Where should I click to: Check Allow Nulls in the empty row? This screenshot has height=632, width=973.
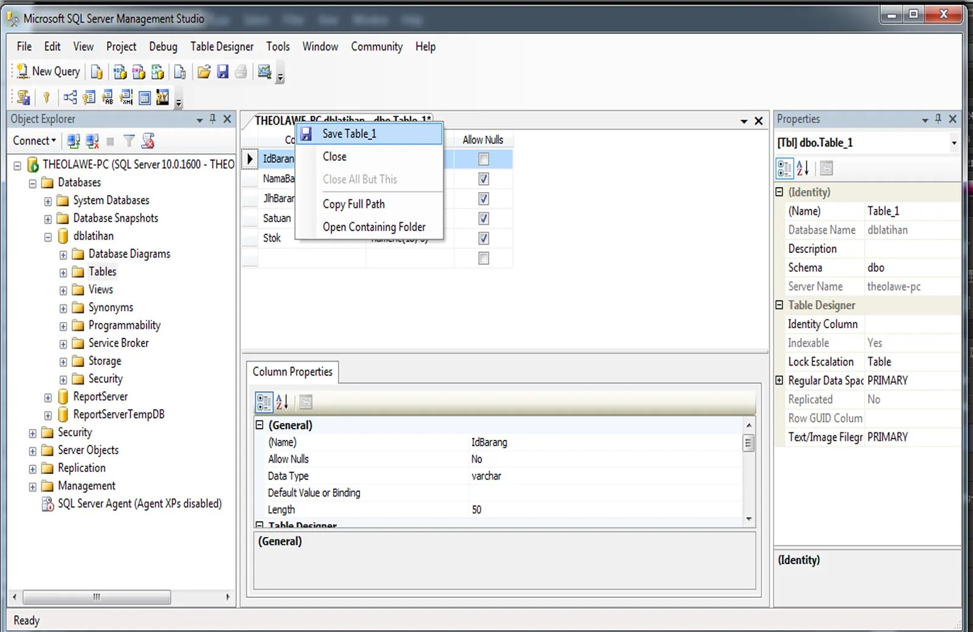(483, 258)
